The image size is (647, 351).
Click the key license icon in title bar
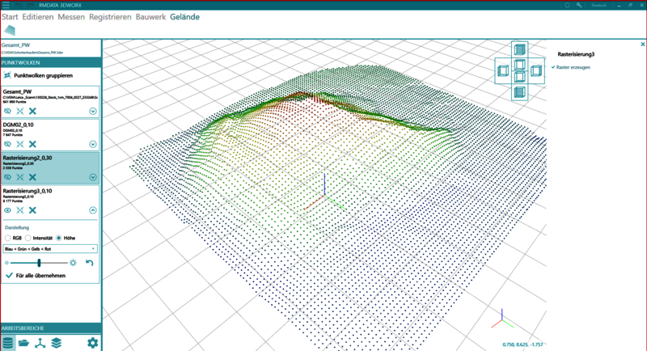[x=579, y=5]
